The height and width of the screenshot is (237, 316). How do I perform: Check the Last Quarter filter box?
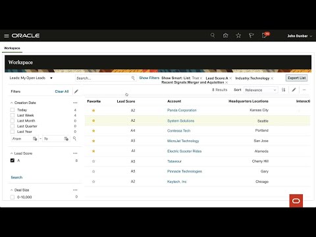point(13,126)
